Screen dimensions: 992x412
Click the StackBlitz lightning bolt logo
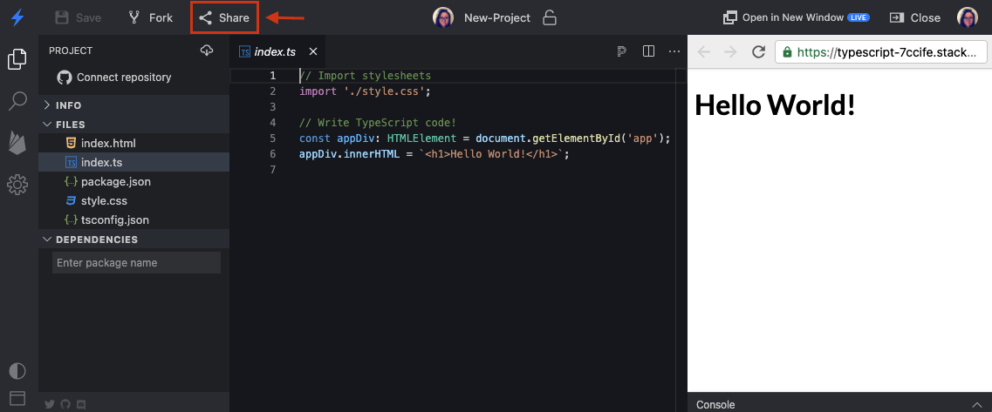click(x=17, y=17)
